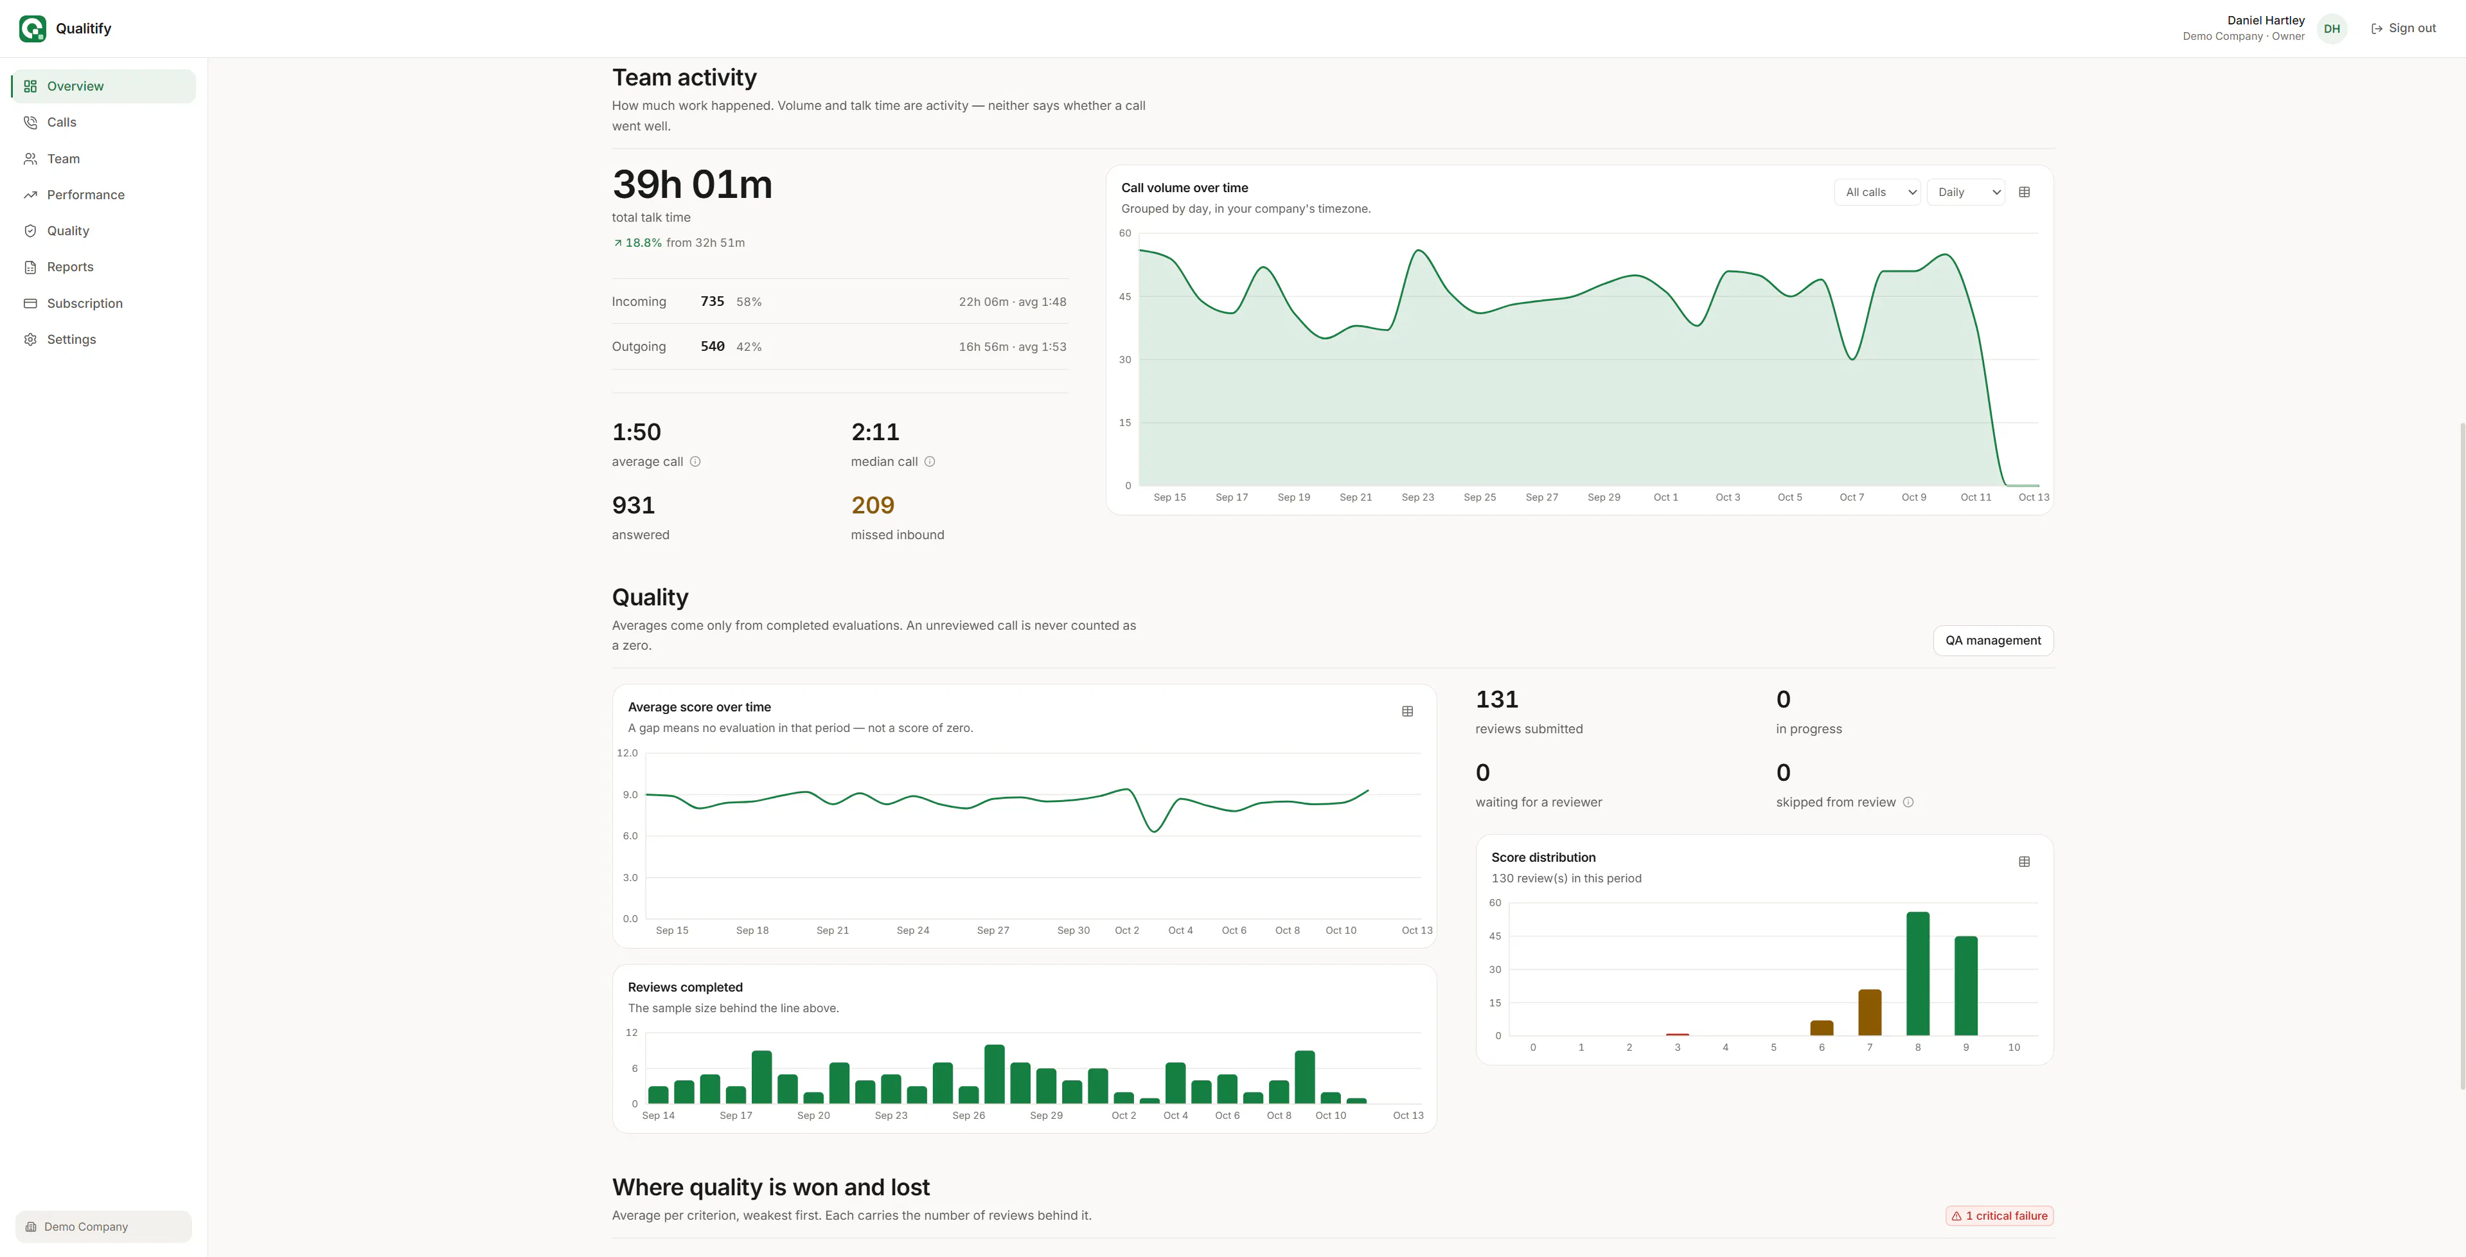Show table view for Score distribution

click(2025, 862)
